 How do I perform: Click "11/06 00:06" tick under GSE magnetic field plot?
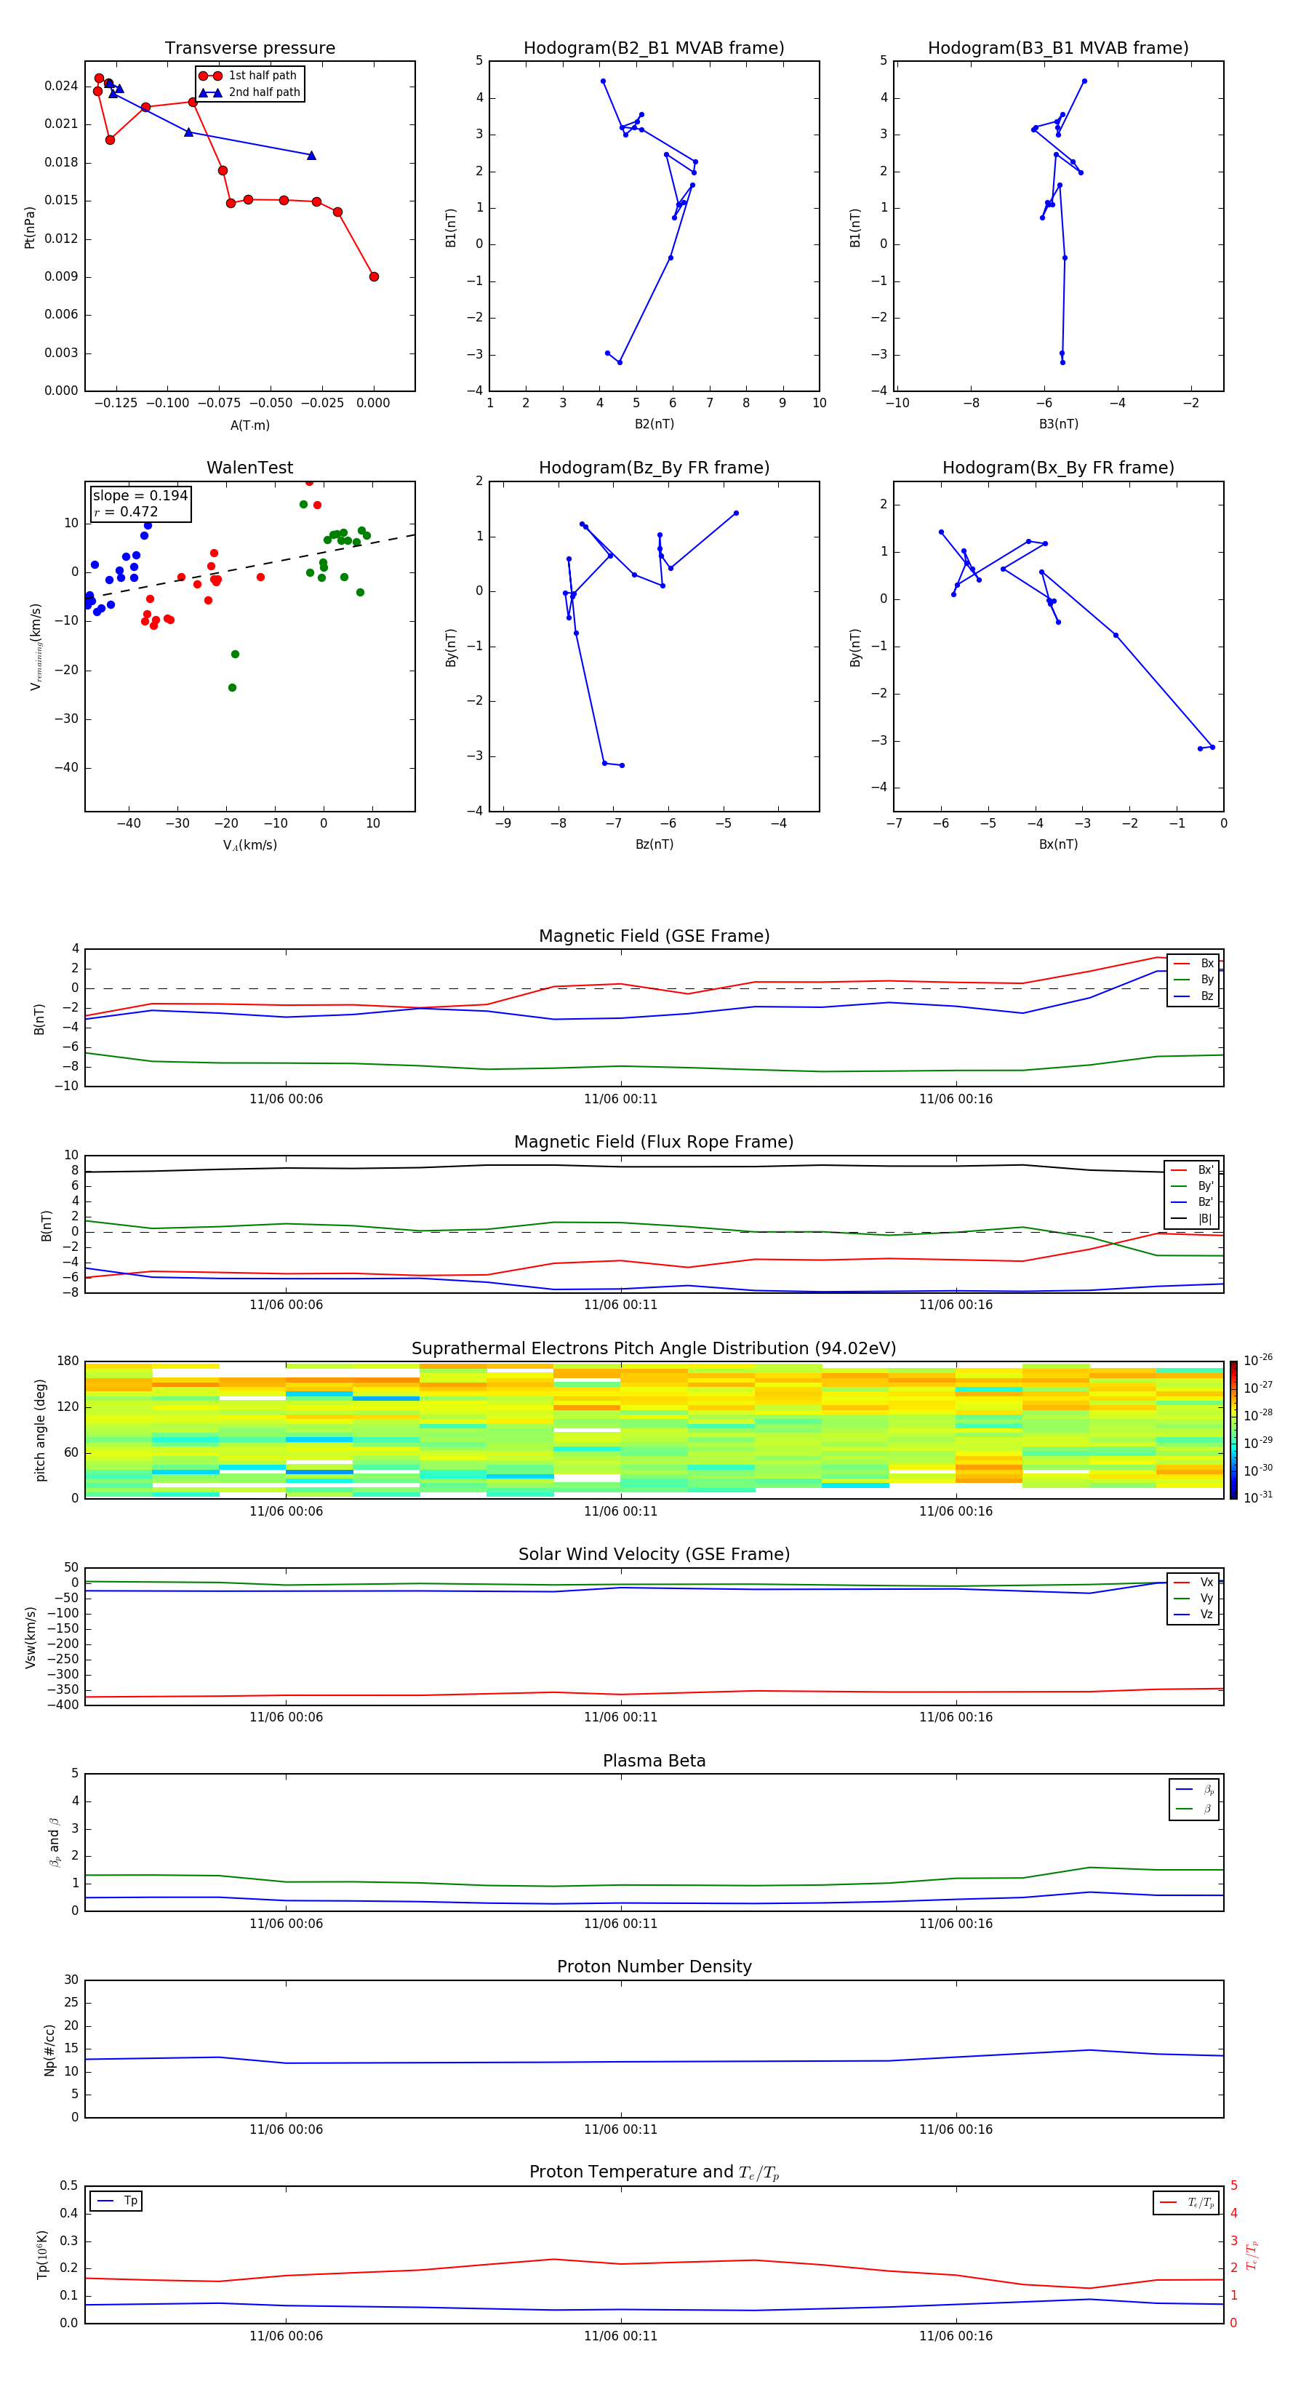[x=286, y=1100]
